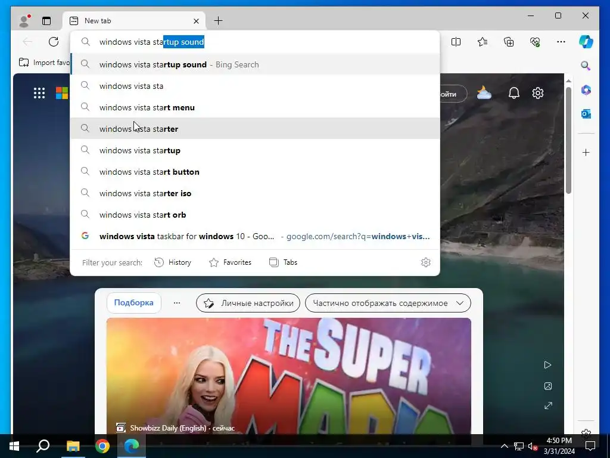Open notifications bell on page

(514, 93)
